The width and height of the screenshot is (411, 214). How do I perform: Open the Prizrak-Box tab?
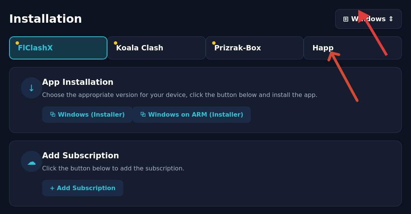255,48
